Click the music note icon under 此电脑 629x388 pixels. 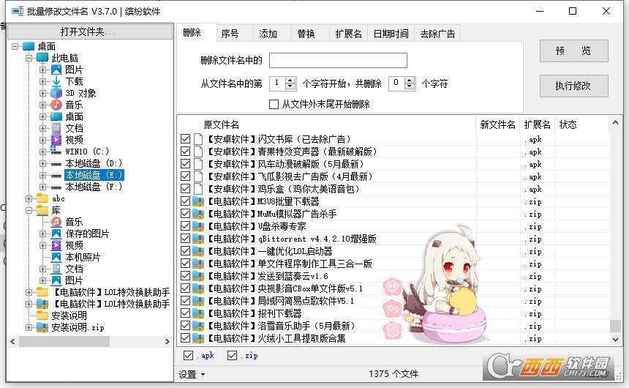click(56, 105)
